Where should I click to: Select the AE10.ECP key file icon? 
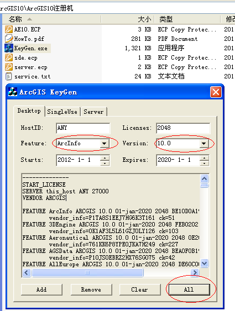[9, 29]
